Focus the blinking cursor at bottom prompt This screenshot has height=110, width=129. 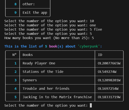[x=91, y=105]
